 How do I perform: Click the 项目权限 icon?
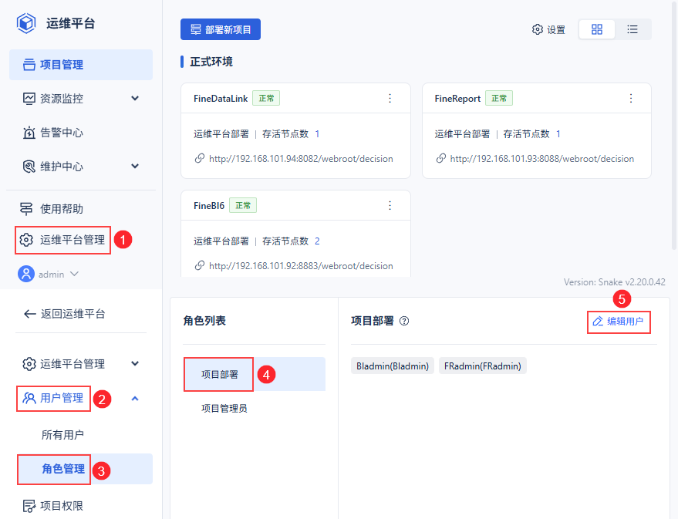[x=29, y=506]
